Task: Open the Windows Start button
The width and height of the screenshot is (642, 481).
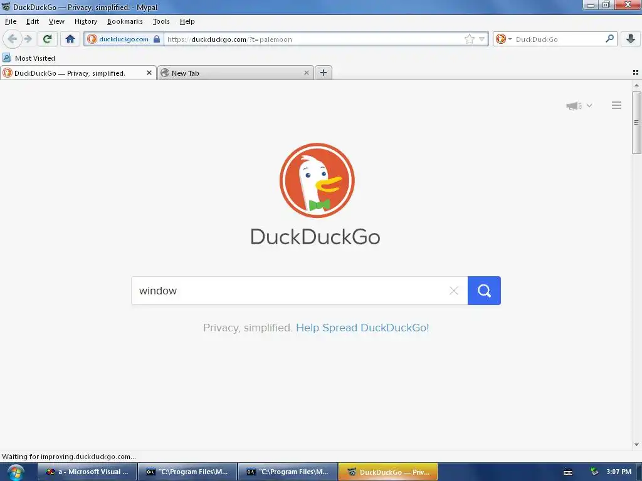Action: click(16, 472)
